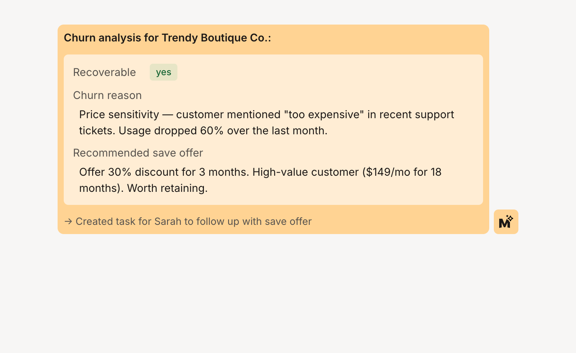Click the "Trendy Boutique Co." company name
Image resolution: width=576 pixels, height=353 pixels.
[x=214, y=38]
